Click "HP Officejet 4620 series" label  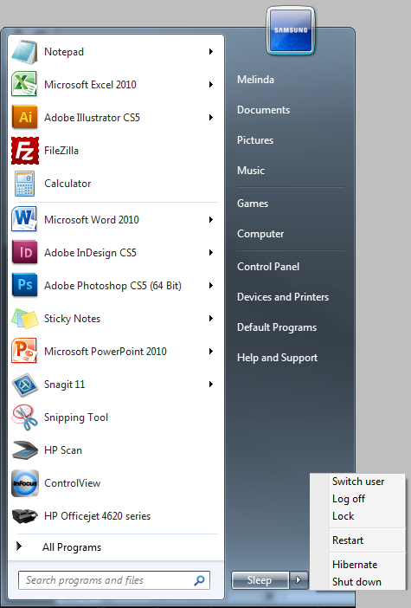coord(97,516)
